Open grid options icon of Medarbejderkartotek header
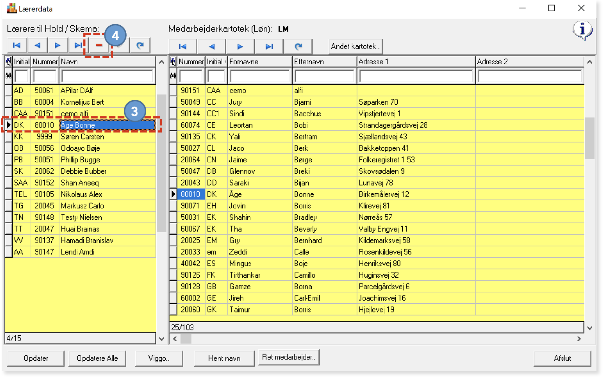The width and height of the screenshot is (607, 381). click(173, 62)
